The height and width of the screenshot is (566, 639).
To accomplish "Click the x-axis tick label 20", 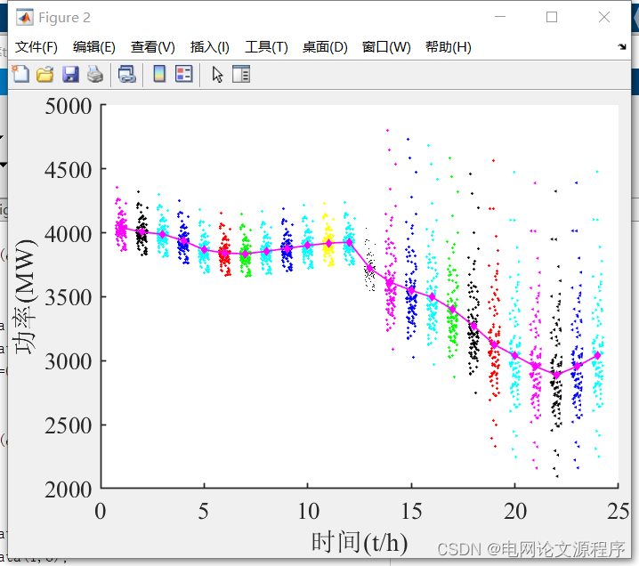I will point(515,511).
